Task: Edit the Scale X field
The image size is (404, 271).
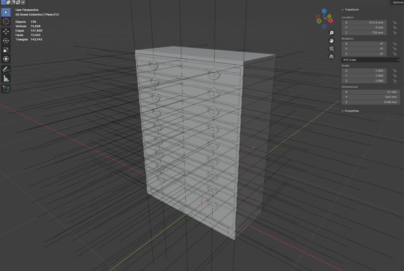Action: pos(364,71)
